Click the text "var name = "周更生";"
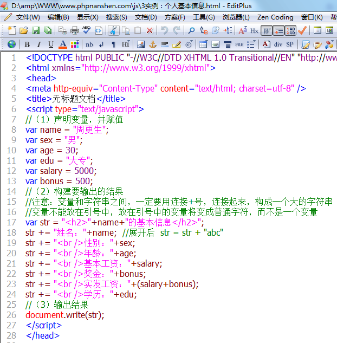This screenshot has width=337, height=343. point(67,130)
